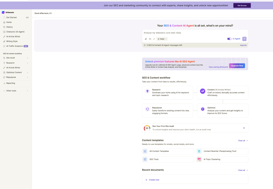Open Other tools label in sidebar
Screen dimensions: 273x189
pos(11,91)
